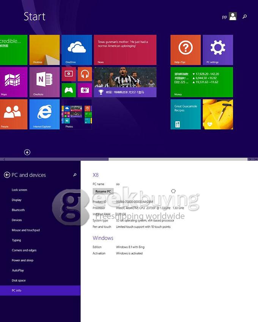Open Power and sleep settings
The image size is (258, 322).
coord(22,260)
